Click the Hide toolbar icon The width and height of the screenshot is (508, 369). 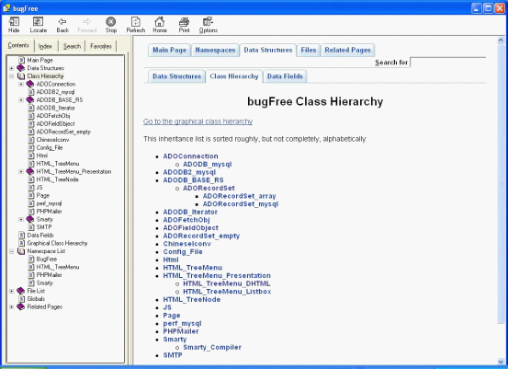pos(14,22)
